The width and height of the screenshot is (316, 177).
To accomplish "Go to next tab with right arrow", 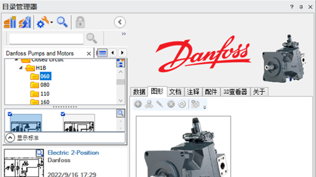I will [122, 53].
